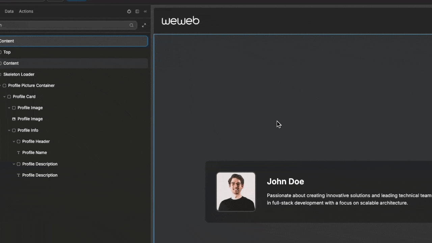This screenshot has height=243, width=432.
Task: Click the debug icon above the layers panel
Action: pos(129,11)
